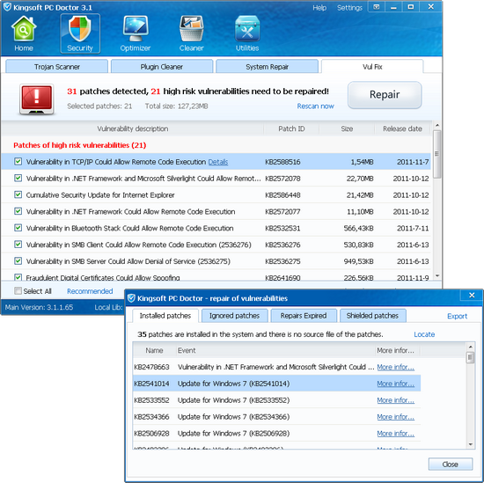Select the KB2506928 row name cell
The height and width of the screenshot is (483, 484).
[151, 434]
